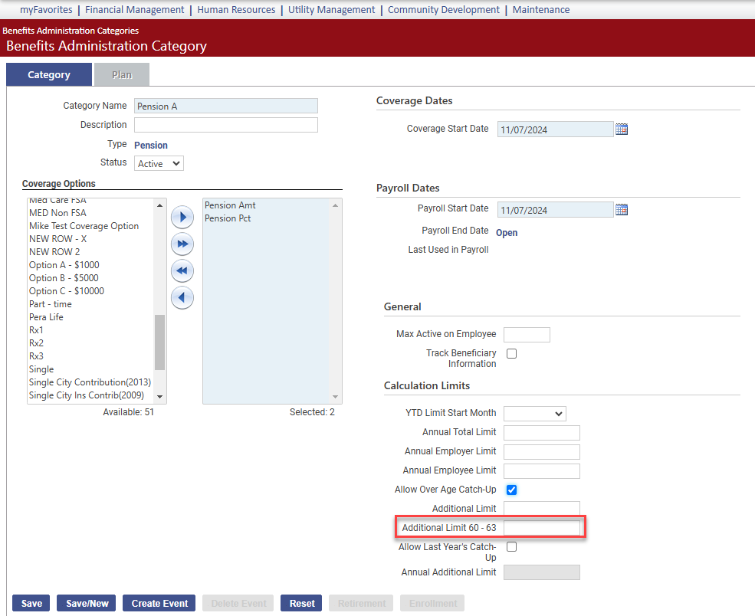755x616 pixels.
Task: Click into the Description field
Action: [226, 125]
